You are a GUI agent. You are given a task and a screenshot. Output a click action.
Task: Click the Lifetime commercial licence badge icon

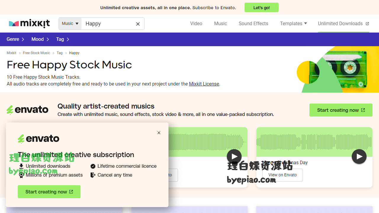(93, 166)
